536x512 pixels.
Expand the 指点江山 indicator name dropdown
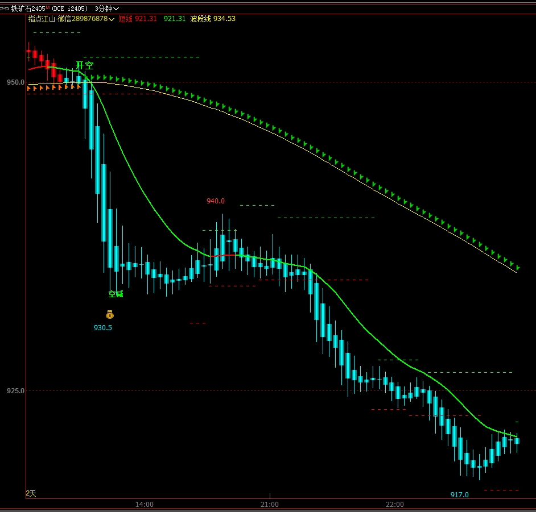[72, 19]
